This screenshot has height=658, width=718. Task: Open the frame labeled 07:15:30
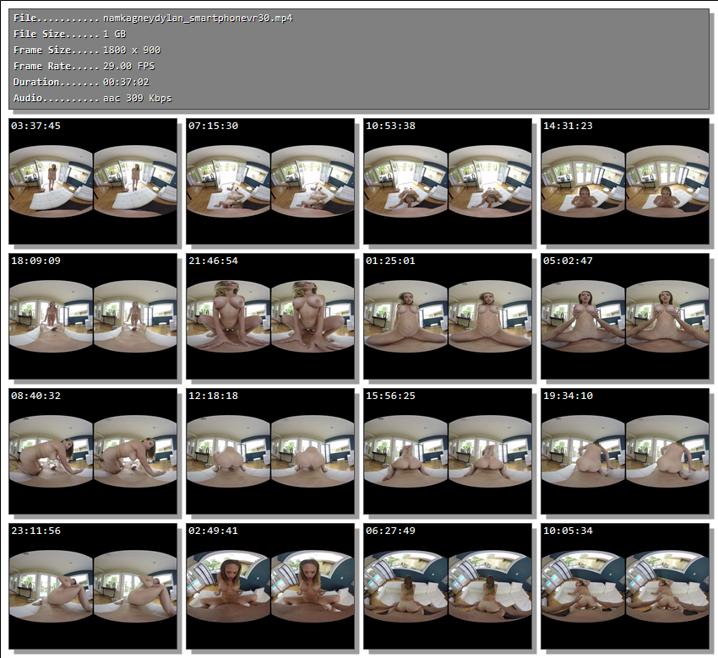tap(270, 181)
